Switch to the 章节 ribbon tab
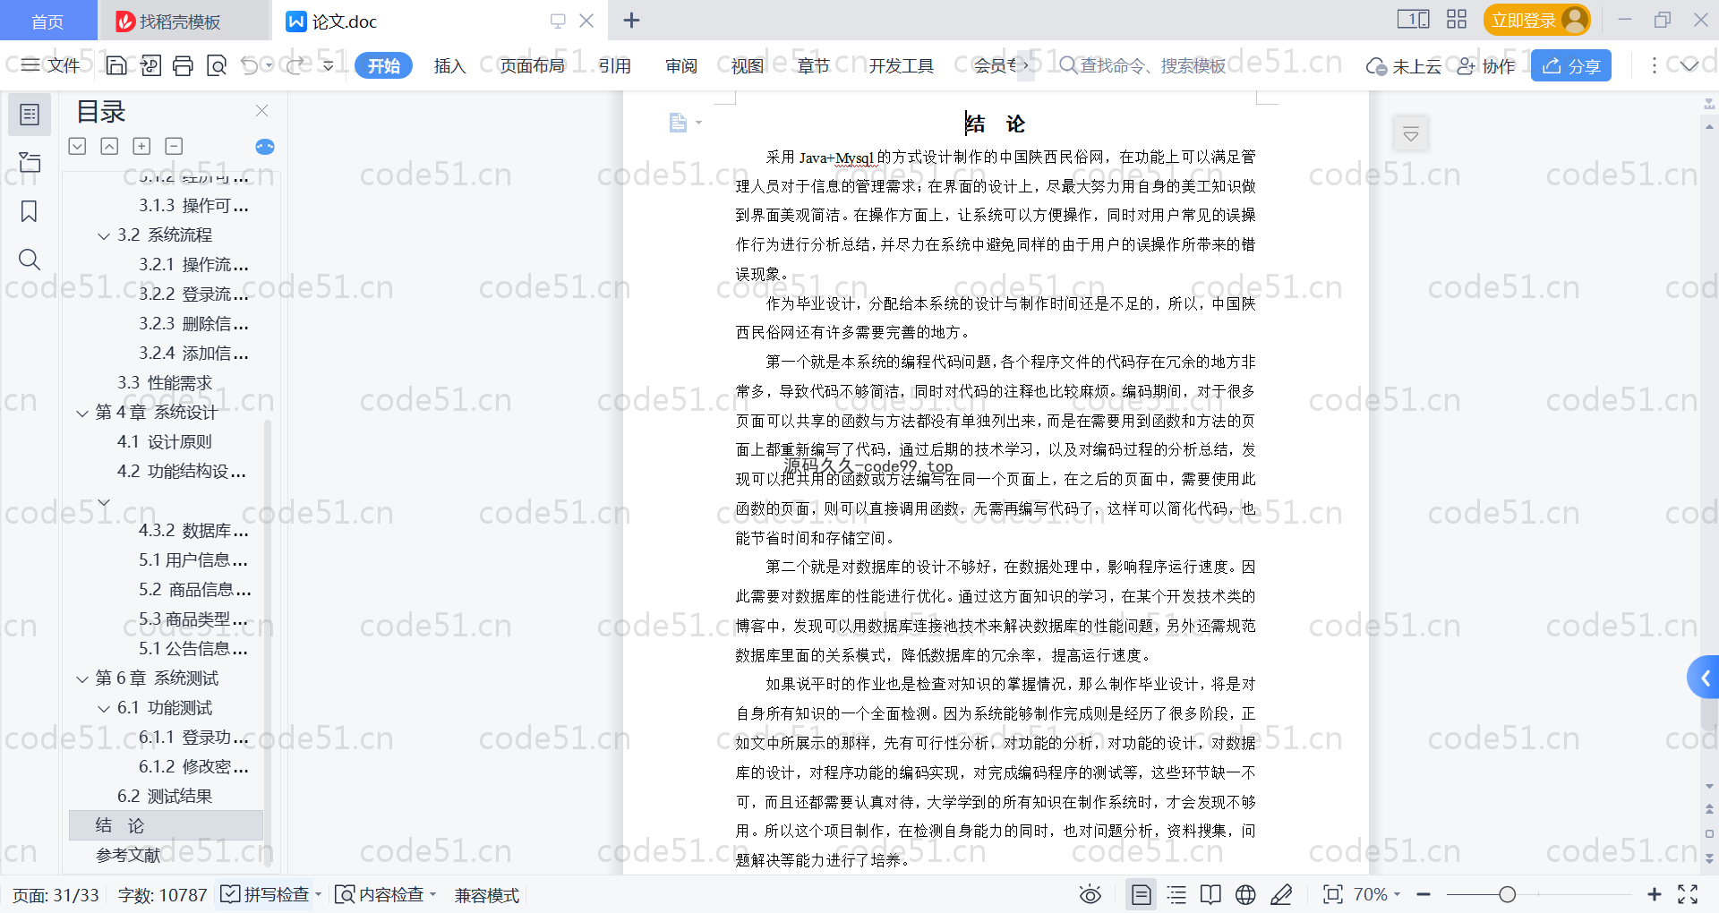The height and width of the screenshot is (913, 1719). 814,65
